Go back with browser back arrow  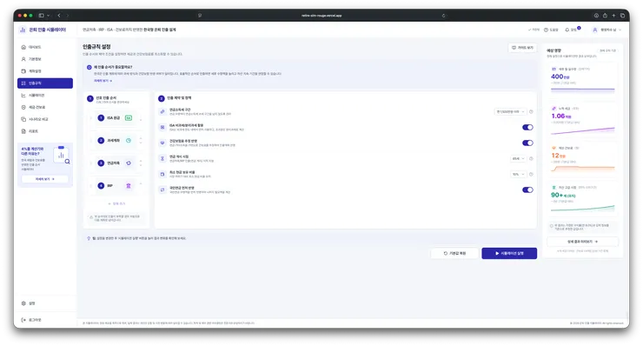(x=59, y=16)
